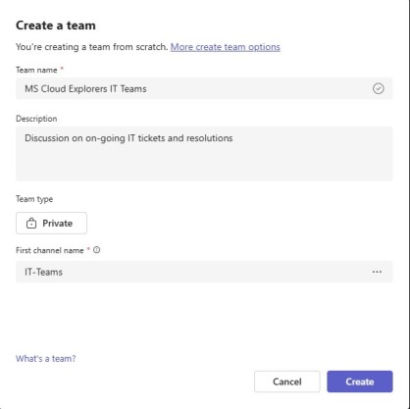Click the First channel name label
The width and height of the screenshot is (410, 409).
pyautogui.click(x=50, y=250)
